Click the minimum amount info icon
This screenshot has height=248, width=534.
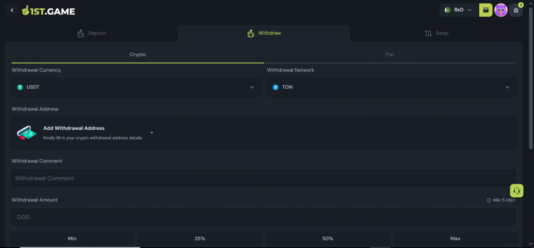(489, 200)
